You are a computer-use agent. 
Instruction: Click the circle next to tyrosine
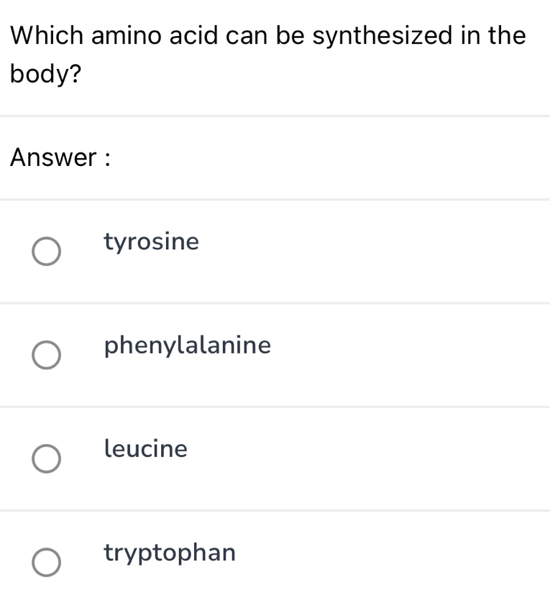point(47,252)
